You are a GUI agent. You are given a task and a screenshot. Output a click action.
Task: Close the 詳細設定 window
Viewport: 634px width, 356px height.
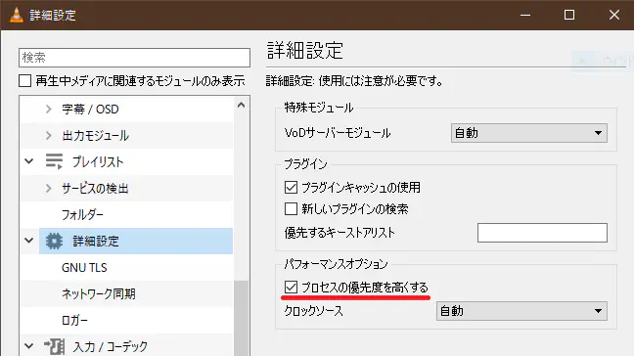(x=614, y=15)
